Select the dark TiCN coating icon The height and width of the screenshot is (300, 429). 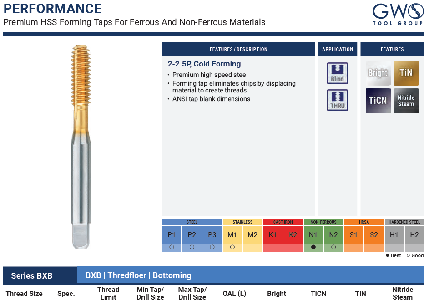[x=378, y=101]
